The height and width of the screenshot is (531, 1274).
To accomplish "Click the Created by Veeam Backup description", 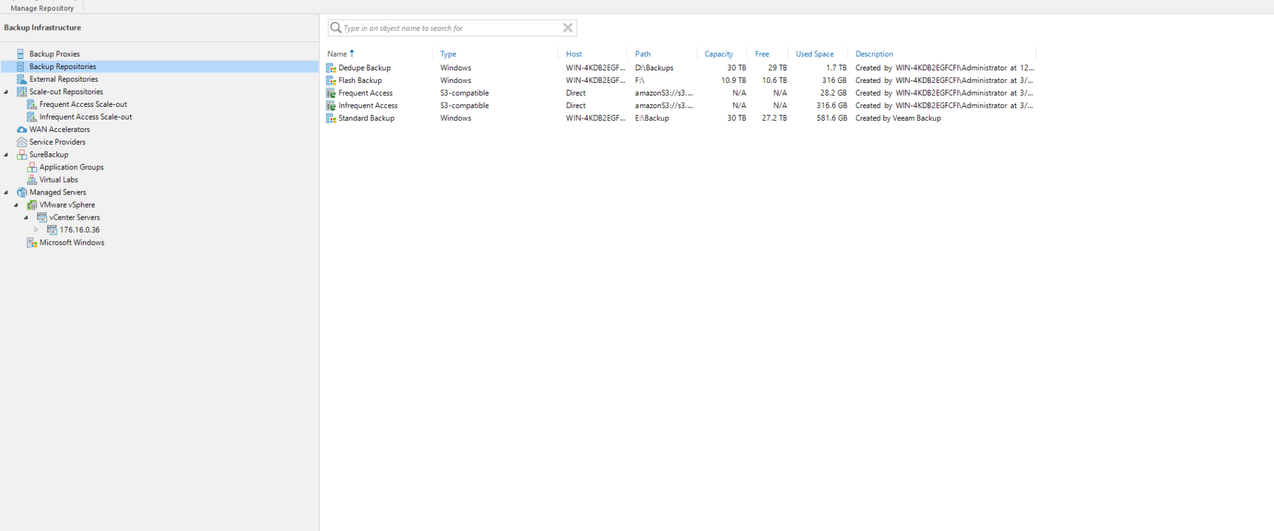I will (898, 118).
